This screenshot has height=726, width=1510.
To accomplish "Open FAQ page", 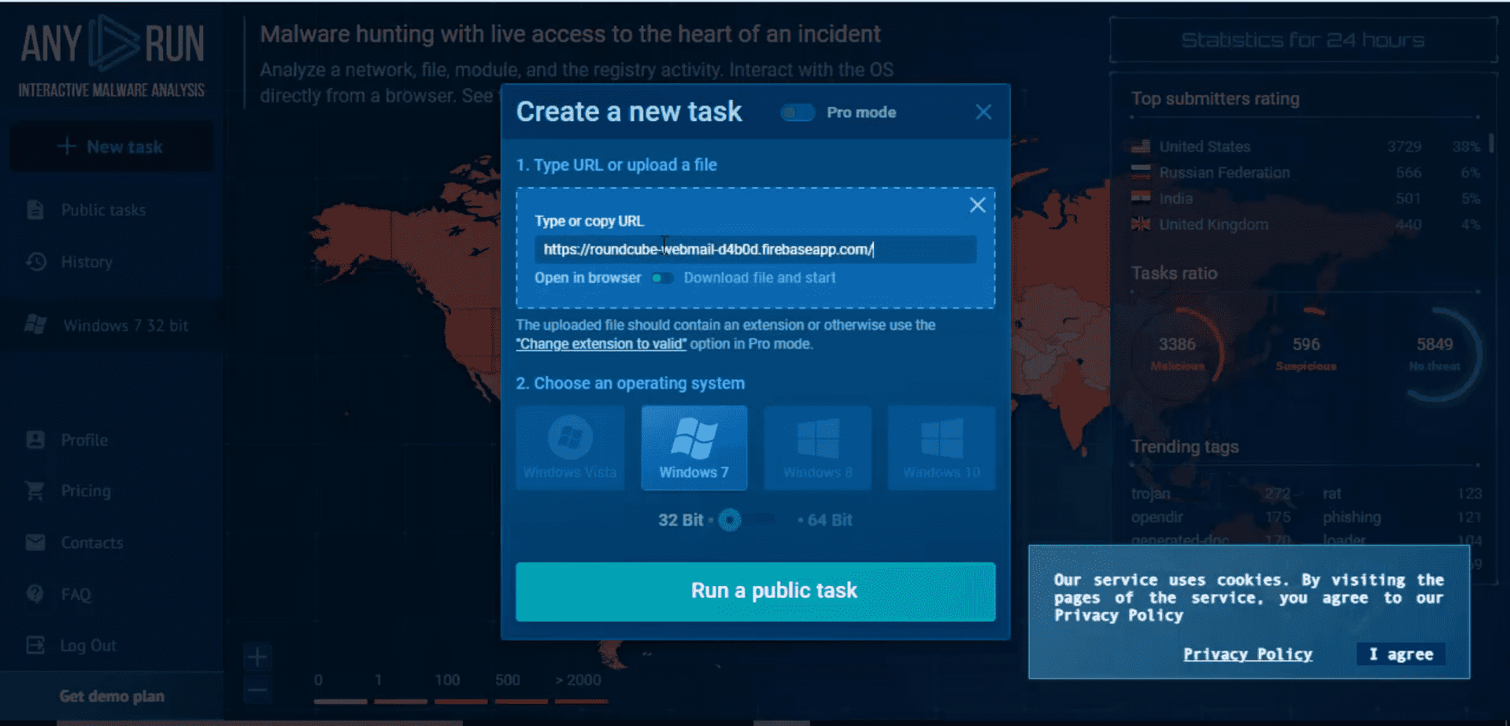I will (x=76, y=595).
